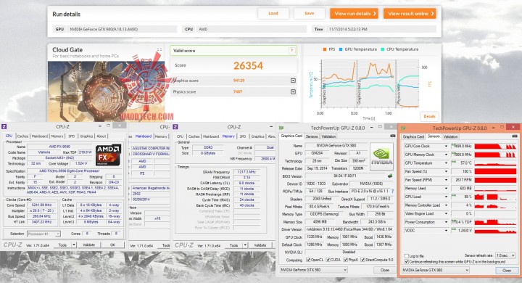Click the green BIOS save chip icon
Screen dimensions: 522x283
pos(390,176)
